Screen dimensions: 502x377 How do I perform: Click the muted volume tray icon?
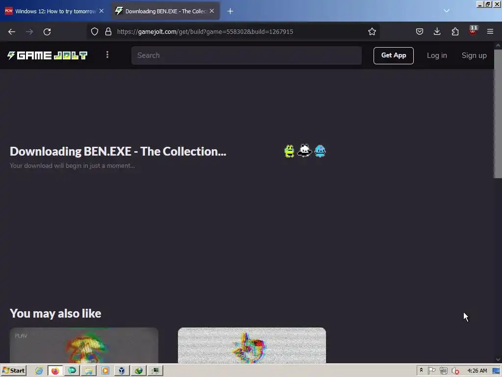click(x=455, y=371)
